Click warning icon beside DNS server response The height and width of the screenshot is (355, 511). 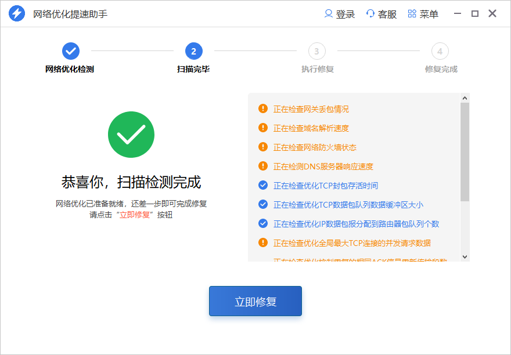point(263,166)
